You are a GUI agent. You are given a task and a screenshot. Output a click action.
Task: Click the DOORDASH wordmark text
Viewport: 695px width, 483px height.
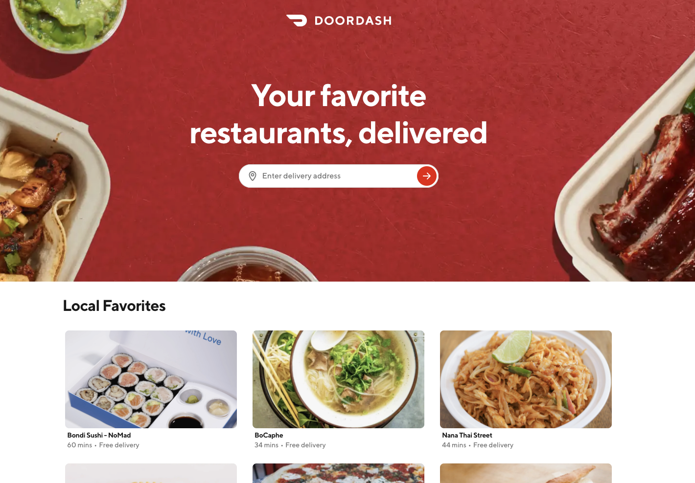pos(353,21)
